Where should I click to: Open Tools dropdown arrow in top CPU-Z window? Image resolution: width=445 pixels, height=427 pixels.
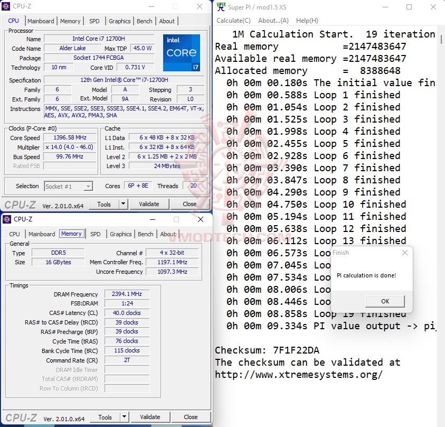point(123,204)
